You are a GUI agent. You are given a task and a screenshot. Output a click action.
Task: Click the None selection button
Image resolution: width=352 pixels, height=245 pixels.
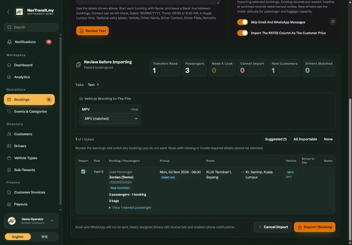[328, 139]
